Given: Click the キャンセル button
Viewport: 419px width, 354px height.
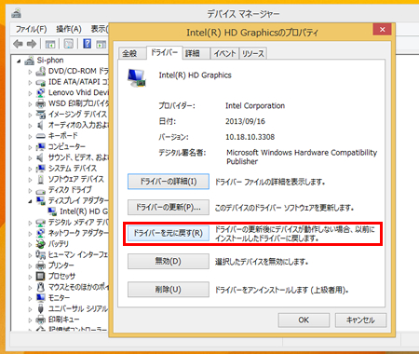Looking at the screenshot, I should 360,320.
